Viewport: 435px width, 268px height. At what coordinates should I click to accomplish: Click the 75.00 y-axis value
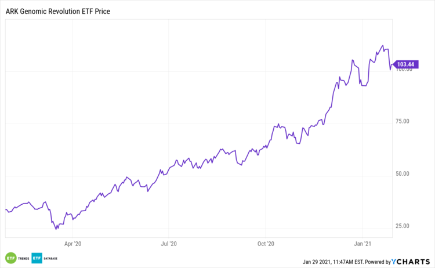pyautogui.click(x=403, y=121)
